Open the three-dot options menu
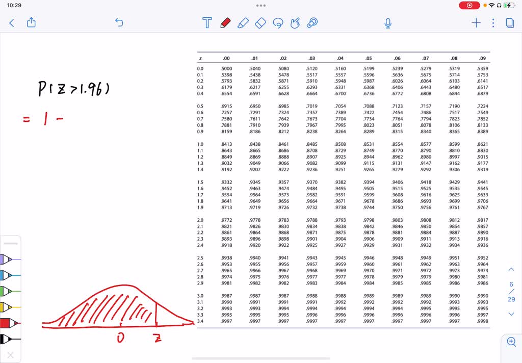 [492, 23]
